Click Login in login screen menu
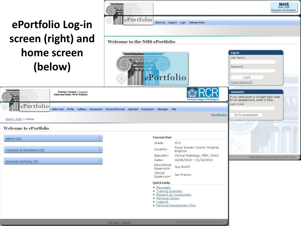 click(x=183, y=22)
